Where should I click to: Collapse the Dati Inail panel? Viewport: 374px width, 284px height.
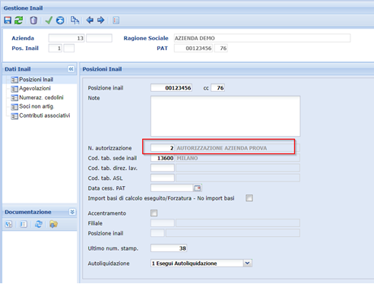pos(71,69)
